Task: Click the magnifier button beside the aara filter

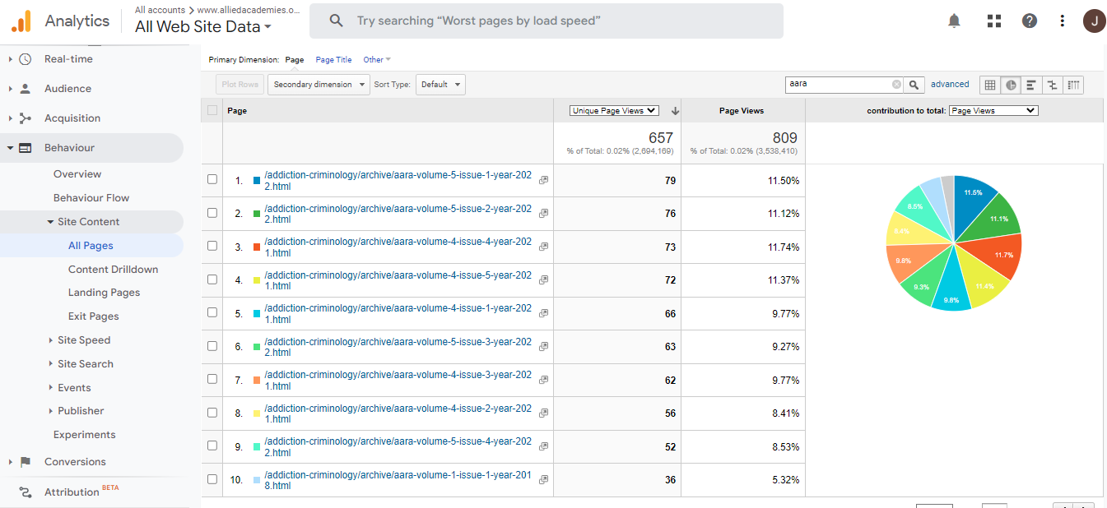Action: pos(914,85)
